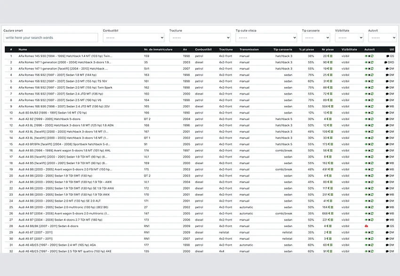
Task: Toggle the green eye icon in row 20
Action: (366, 176)
